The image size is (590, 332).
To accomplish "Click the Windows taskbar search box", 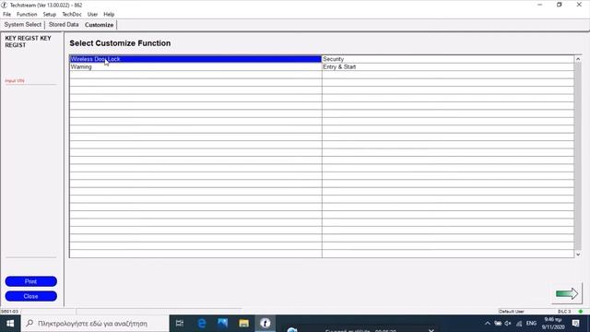I will (95, 324).
